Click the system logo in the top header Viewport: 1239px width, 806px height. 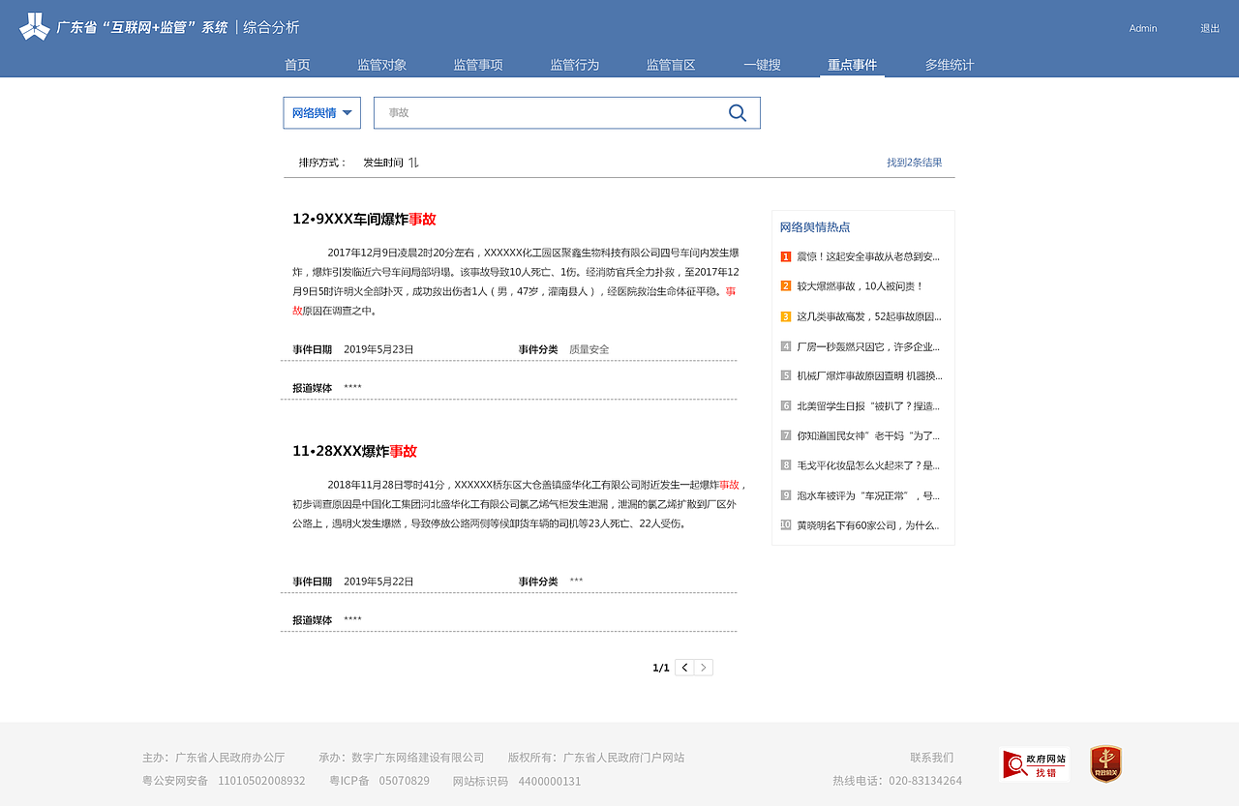pos(35,25)
